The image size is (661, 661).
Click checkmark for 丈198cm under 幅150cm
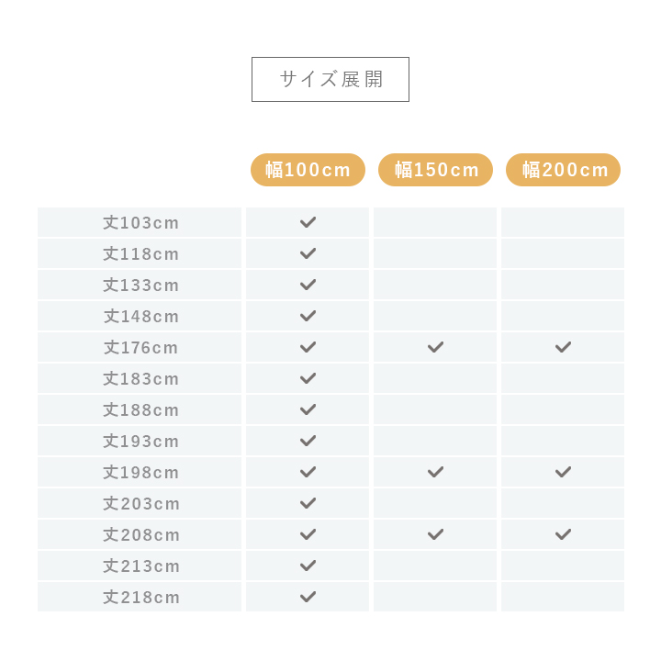pyautogui.click(x=435, y=472)
